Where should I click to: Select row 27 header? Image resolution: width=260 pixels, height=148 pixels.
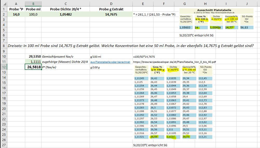(4, 145)
